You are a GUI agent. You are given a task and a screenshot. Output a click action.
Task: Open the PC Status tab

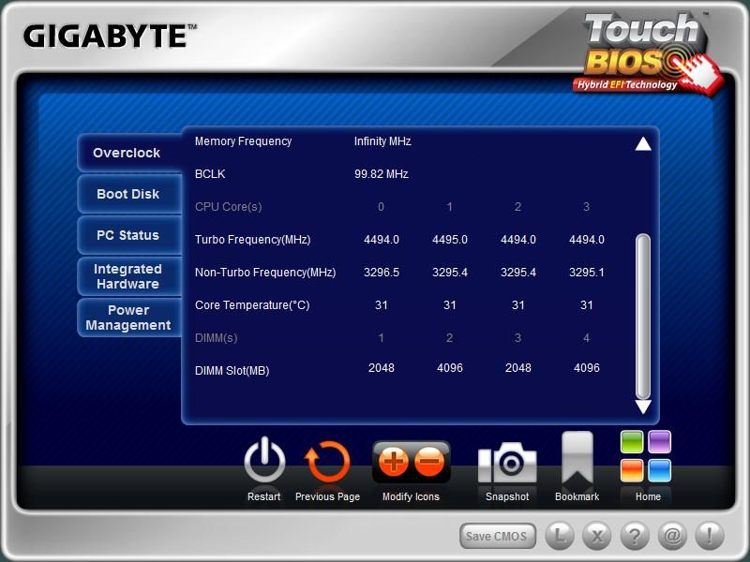click(x=129, y=235)
